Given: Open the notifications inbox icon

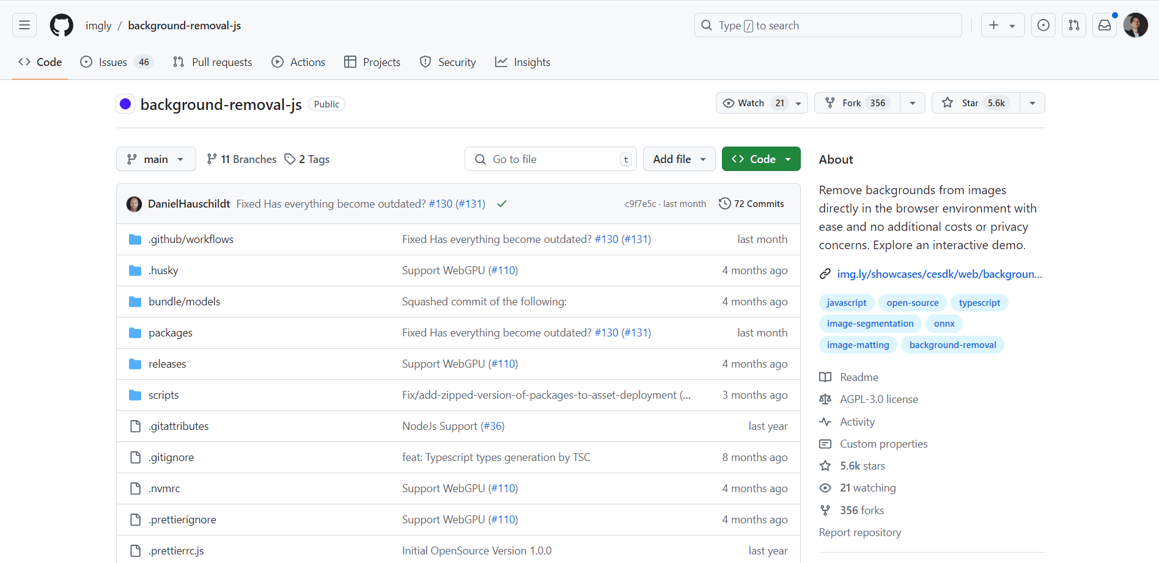Looking at the screenshot, I should [1104, 25].
